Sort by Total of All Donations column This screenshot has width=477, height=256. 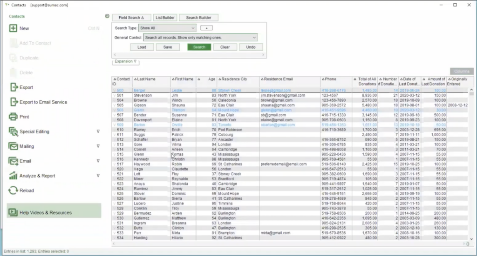(365, 81)
